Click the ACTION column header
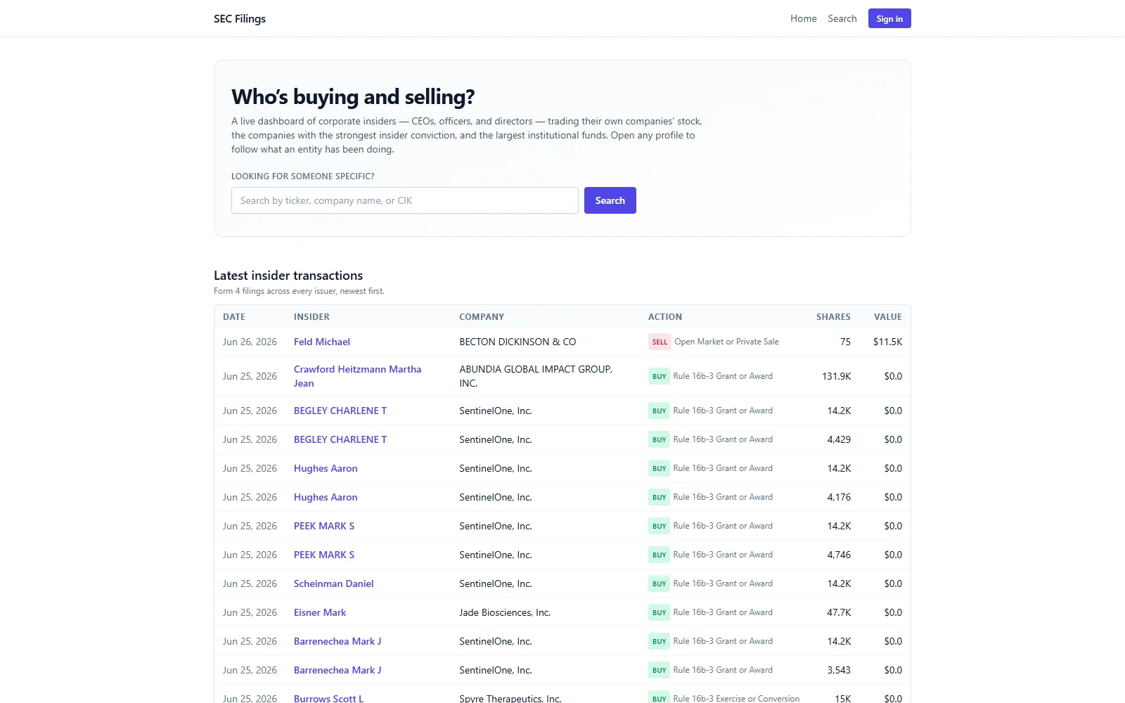 tap(665, 317)
